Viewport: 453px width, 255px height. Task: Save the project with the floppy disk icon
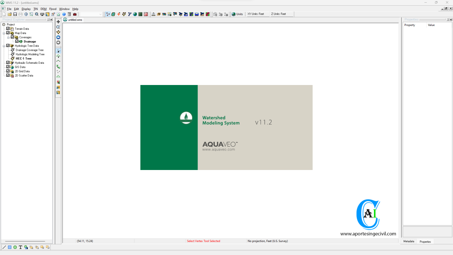click(x=15, y=14)
